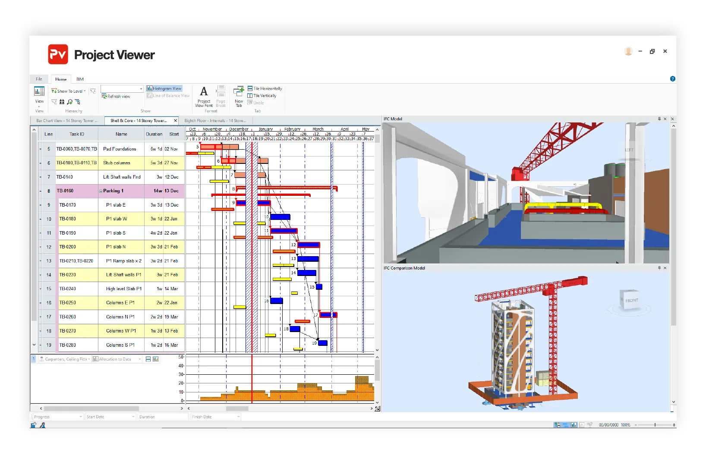Click the histogram icon in bottom-right status bar
The height and width of the screenshot is (464, 706).
[574, 425]
